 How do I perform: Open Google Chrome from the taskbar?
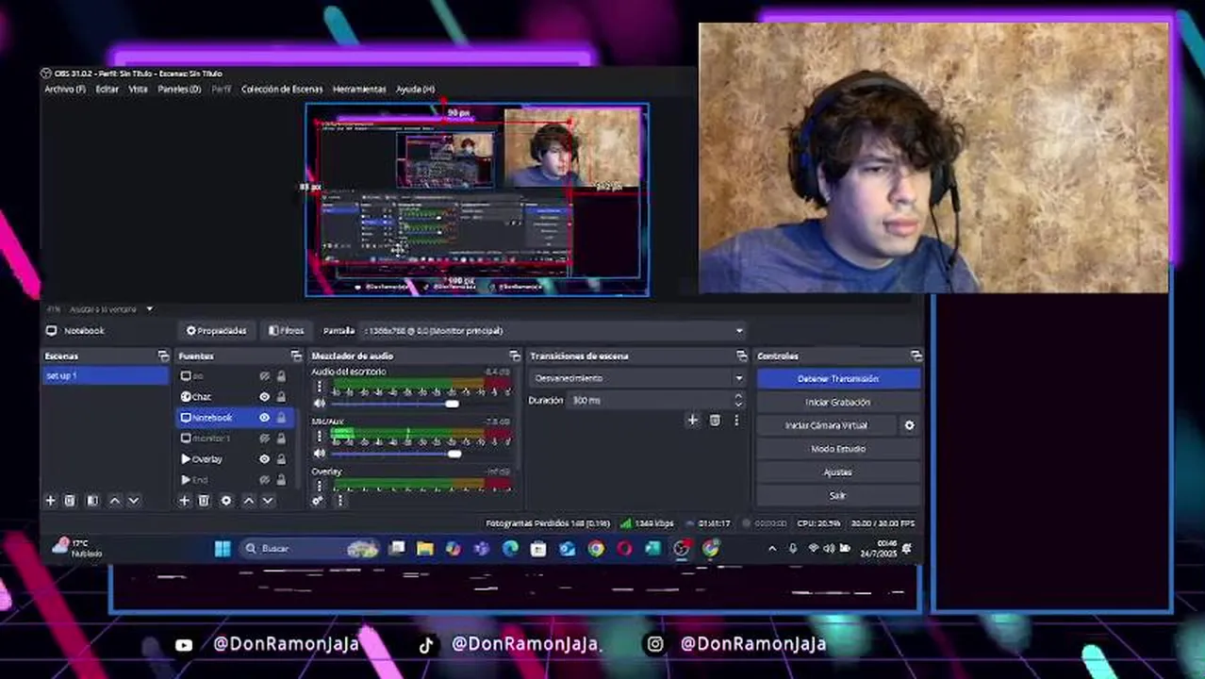[596, 548]
